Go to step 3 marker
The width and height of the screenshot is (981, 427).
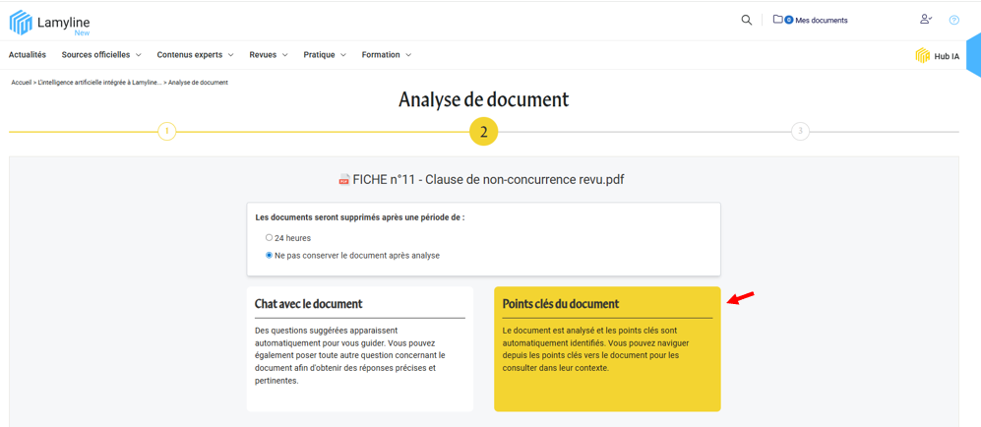pyautogui.click(x=800, y=132)
